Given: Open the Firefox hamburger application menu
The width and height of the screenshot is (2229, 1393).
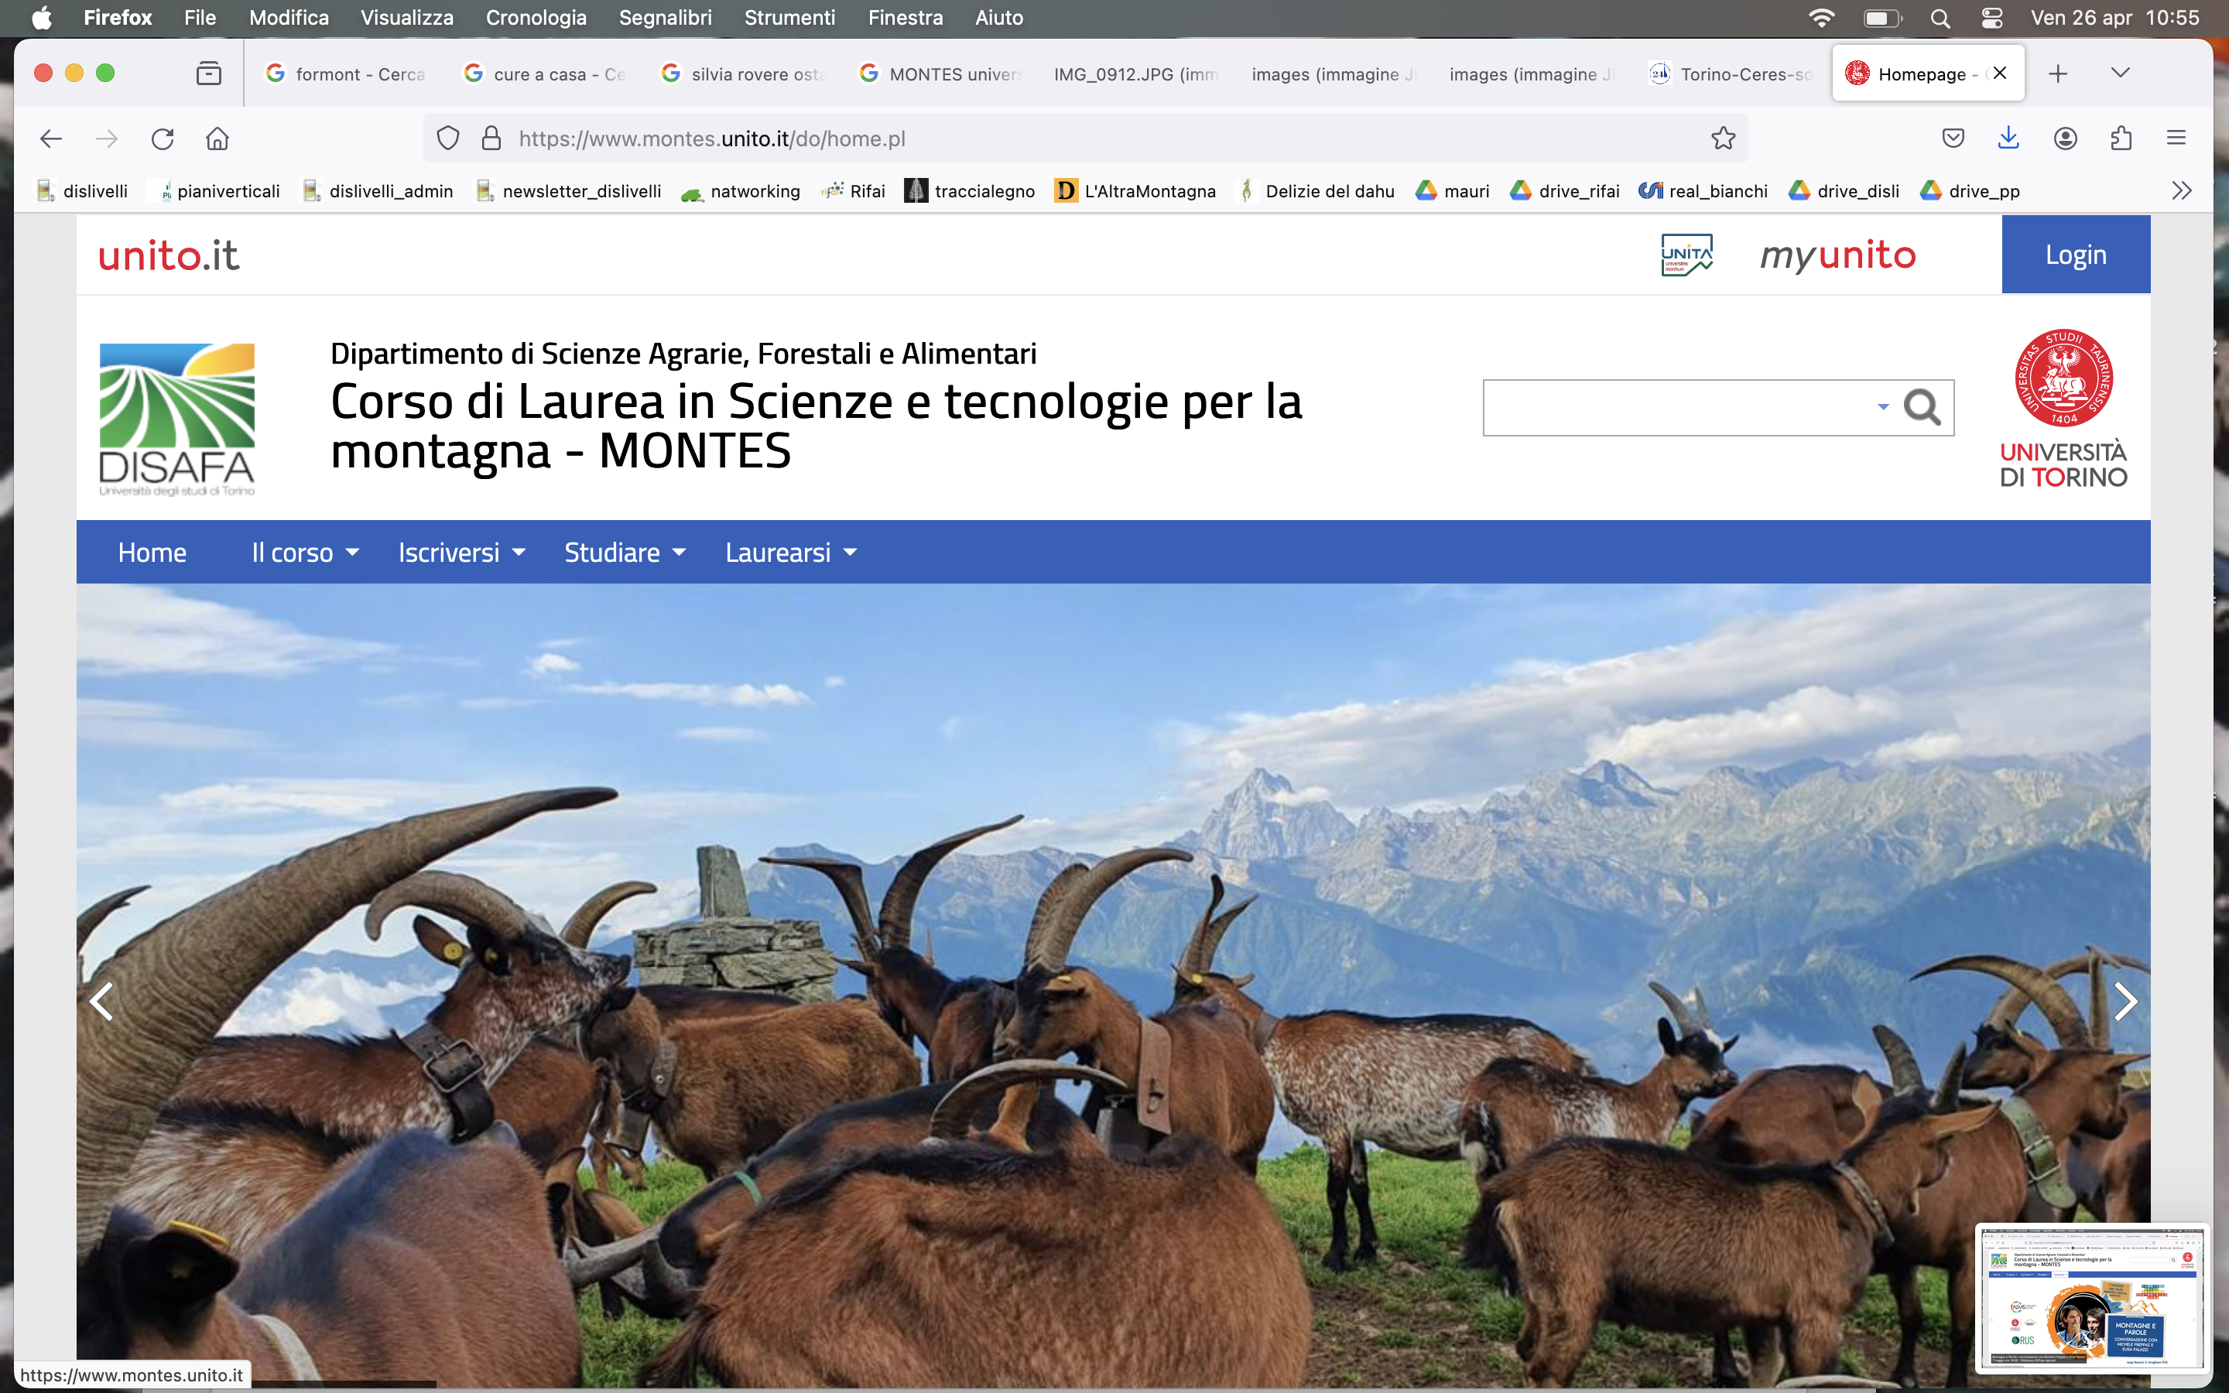Looking at the screenshot, I should click(x=2176, y=139).
